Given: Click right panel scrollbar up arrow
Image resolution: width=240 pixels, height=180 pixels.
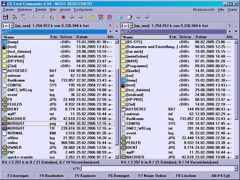Looking at the screenshot, I should pos(236,42).
